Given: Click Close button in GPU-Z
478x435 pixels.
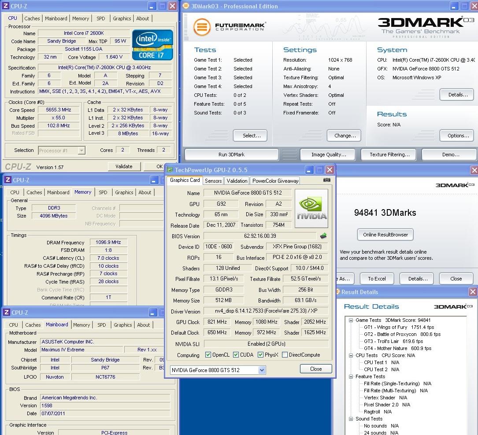Looking at the screenshot, I should [x=316, y=369].
